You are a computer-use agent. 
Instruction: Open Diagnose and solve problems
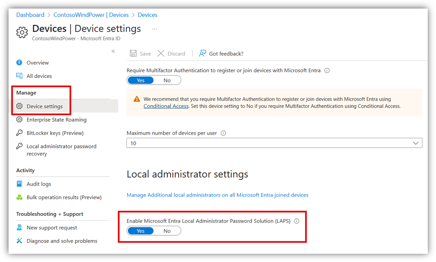[x=62, y=241]
